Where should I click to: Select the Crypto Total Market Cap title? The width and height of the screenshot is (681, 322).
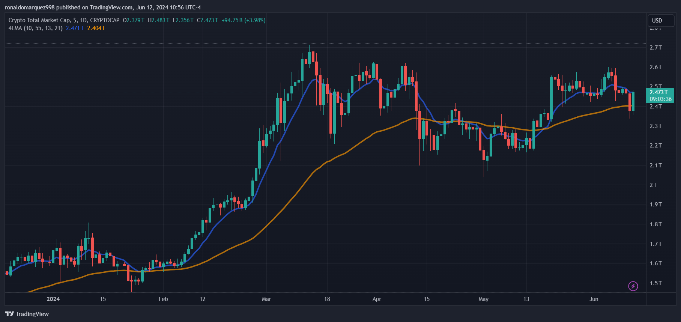click(39, 20)
